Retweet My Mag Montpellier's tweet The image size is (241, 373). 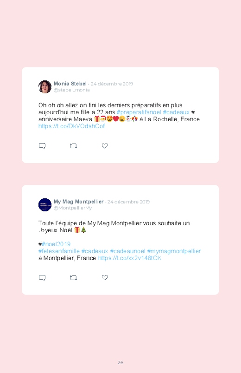73,278
